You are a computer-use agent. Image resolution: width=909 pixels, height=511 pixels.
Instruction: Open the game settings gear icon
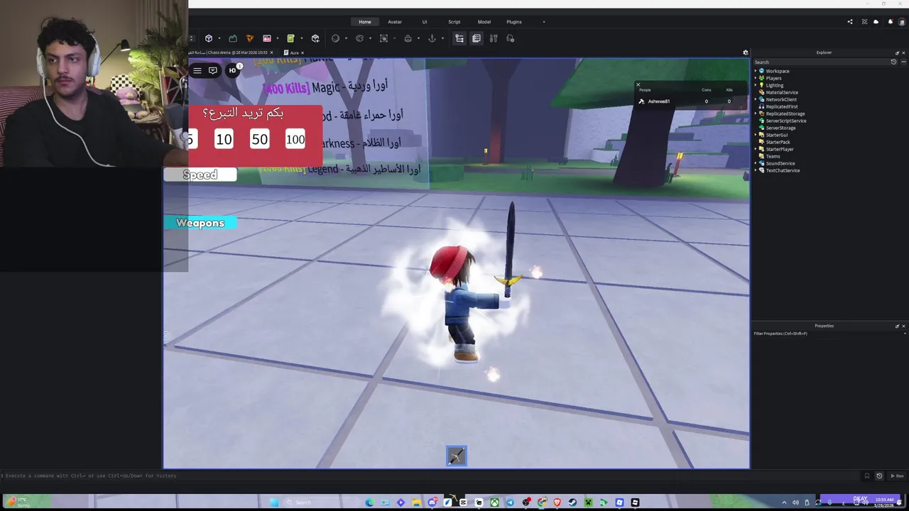pyautogui.click(x=510, y=38)
